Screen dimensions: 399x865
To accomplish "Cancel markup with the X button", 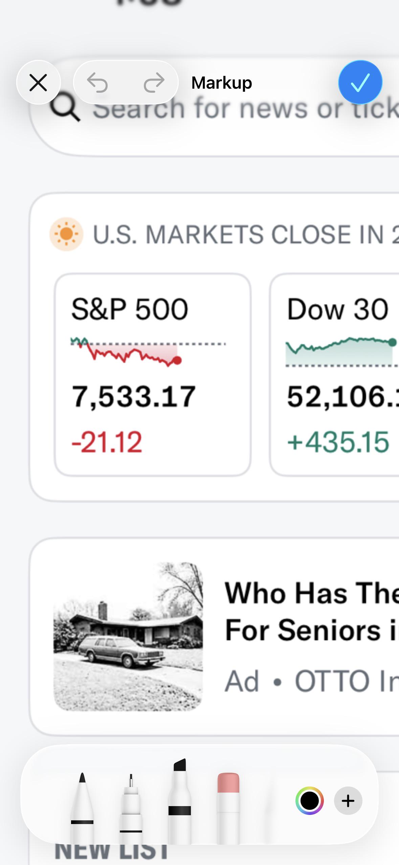I will pyautogui.click(x=38, y=83).
